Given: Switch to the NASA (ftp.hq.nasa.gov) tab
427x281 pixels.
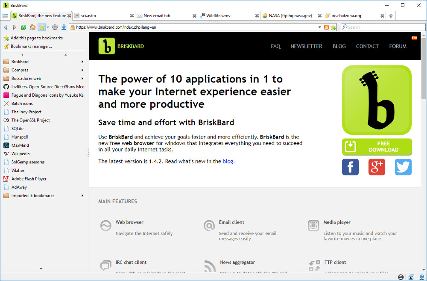Looking at the screenshot, I should tap(290, 15).
